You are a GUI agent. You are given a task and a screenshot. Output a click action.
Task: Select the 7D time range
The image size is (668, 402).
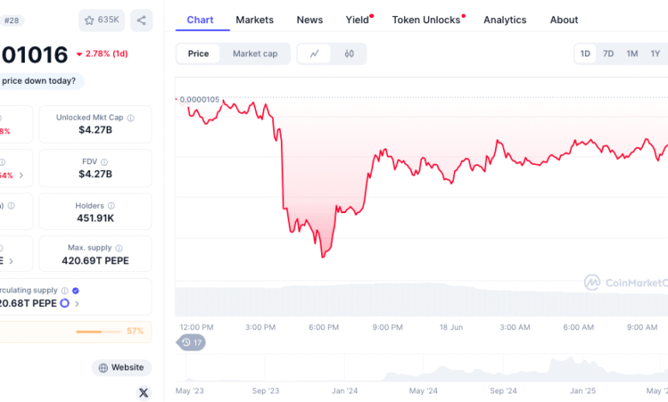(x=608, y=54)
